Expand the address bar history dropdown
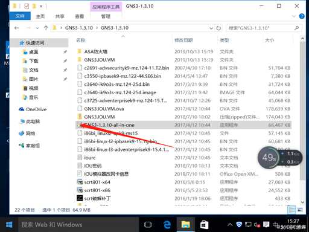309x232 pixels. coord(211,28)
